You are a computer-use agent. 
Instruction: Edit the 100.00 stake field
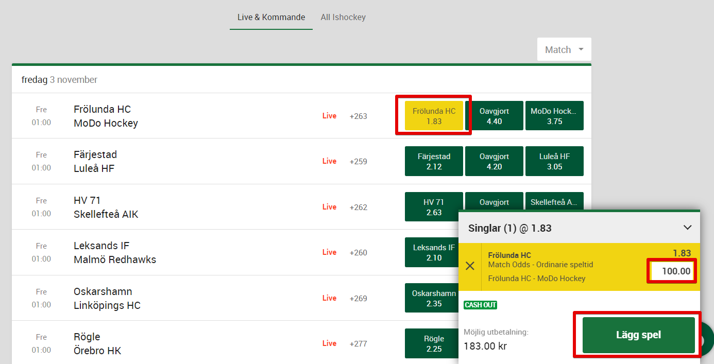(x=672, y=271)
